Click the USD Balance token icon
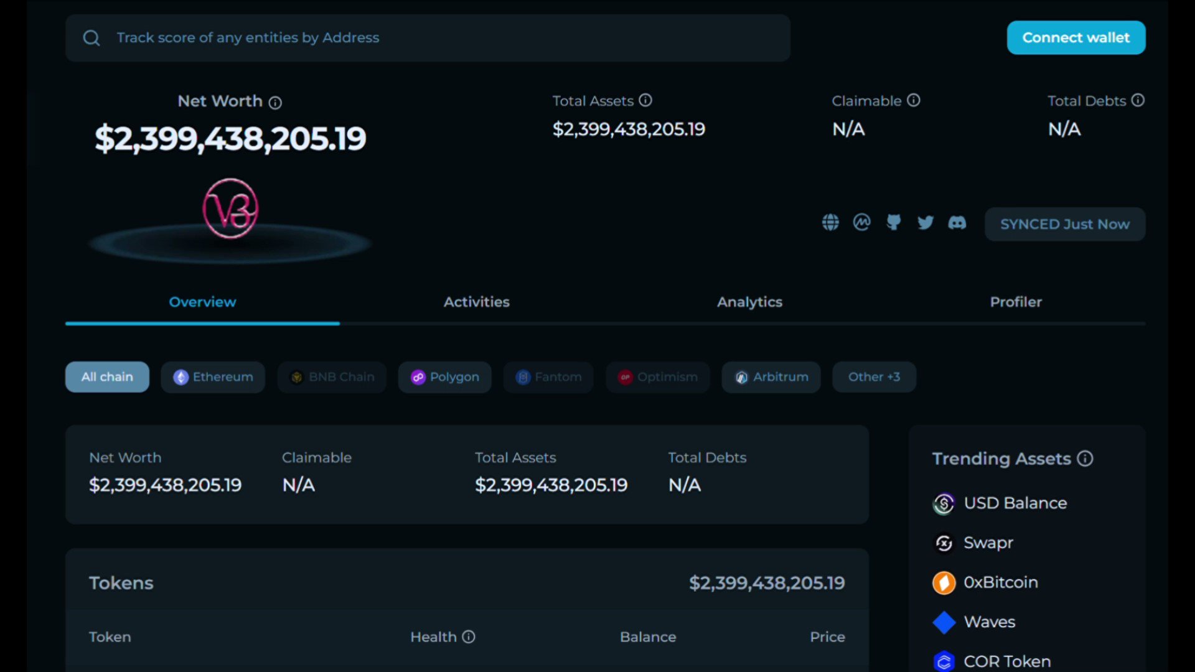This screenshot has height=672, width=1195. pos(944,503)
